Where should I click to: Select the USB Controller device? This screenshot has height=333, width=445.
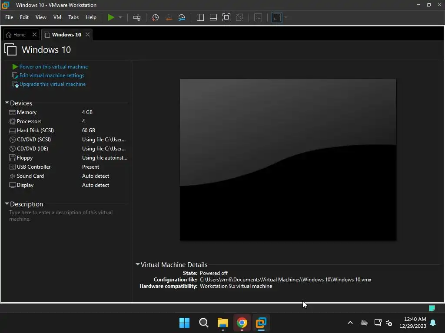pos(68,167)
